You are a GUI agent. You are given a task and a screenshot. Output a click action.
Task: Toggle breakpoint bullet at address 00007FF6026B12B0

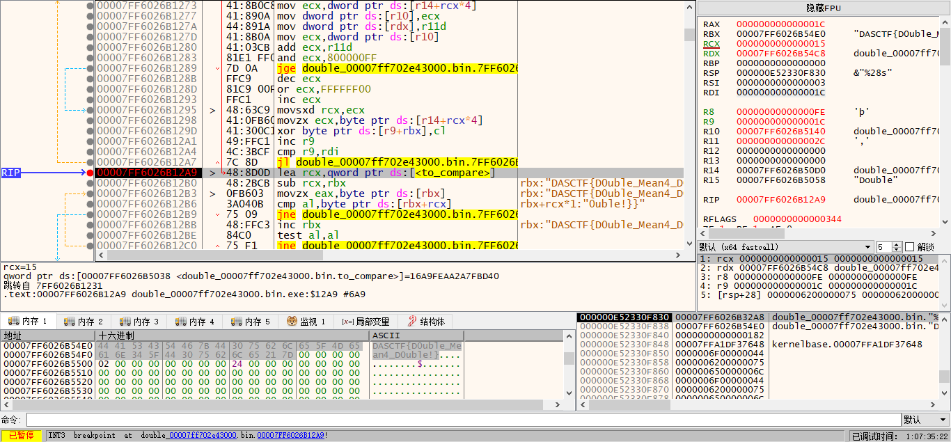[90, 183]
